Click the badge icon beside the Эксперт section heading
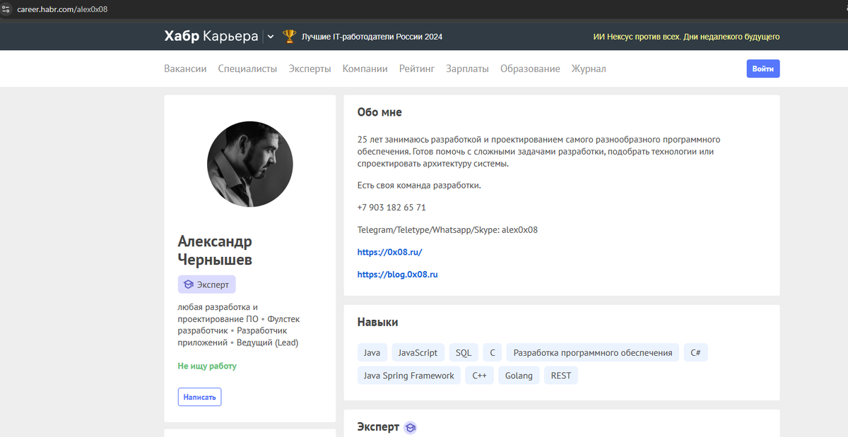Viewport: 848px width, 437px height. click(x=410, y=427)
